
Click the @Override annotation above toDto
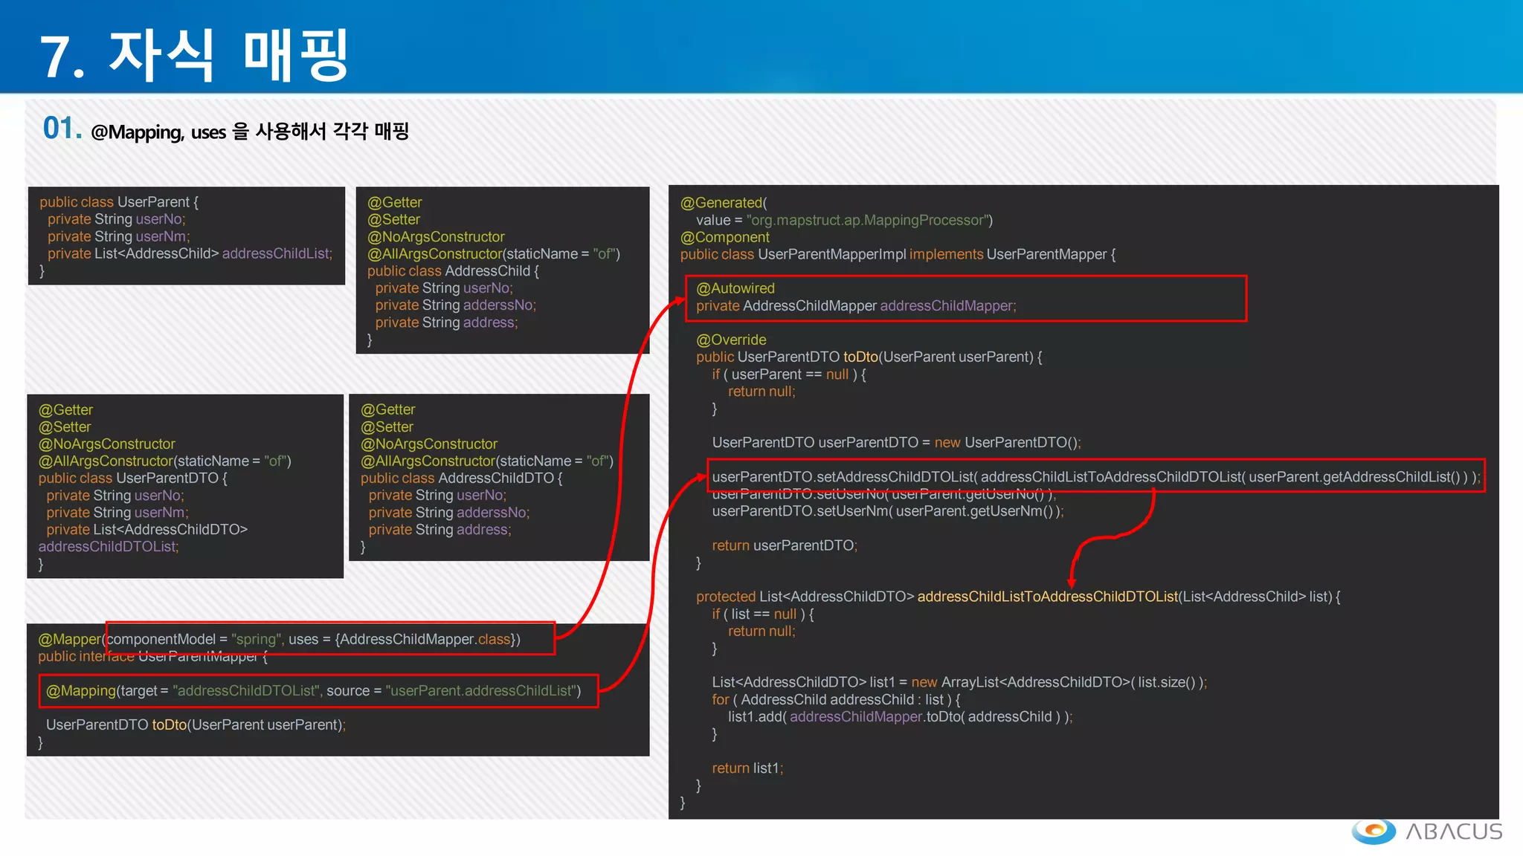[731, 340]
